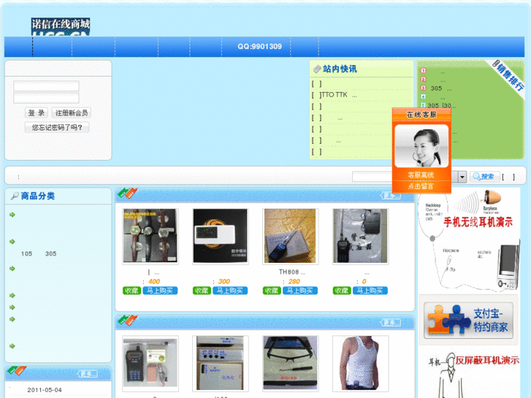
Task: Click the 您忘记密码了吗? button
Action: pyautogui.click(x=57, y=127)
